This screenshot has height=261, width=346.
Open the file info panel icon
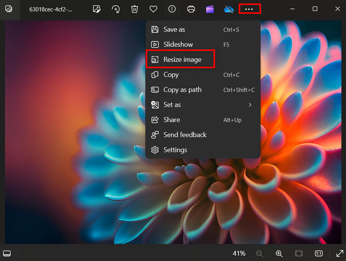(x=172, y=9)
